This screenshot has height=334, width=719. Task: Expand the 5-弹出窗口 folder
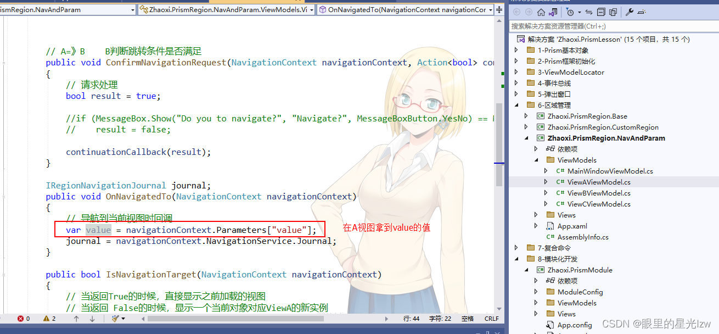(516, 94)
